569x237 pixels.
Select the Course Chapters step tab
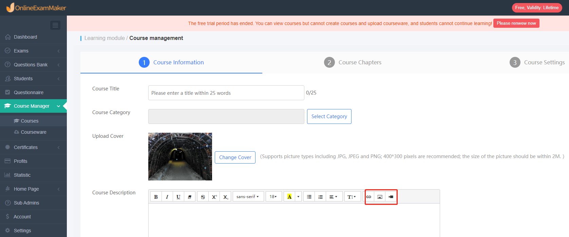353,62
